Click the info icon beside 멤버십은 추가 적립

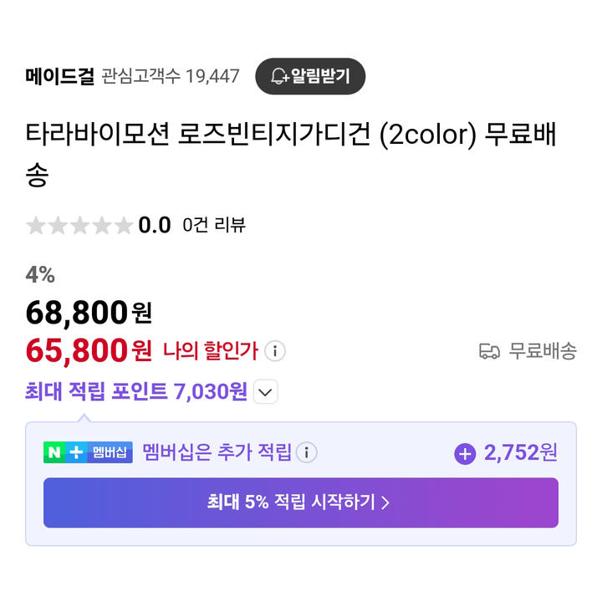point(306,452)
